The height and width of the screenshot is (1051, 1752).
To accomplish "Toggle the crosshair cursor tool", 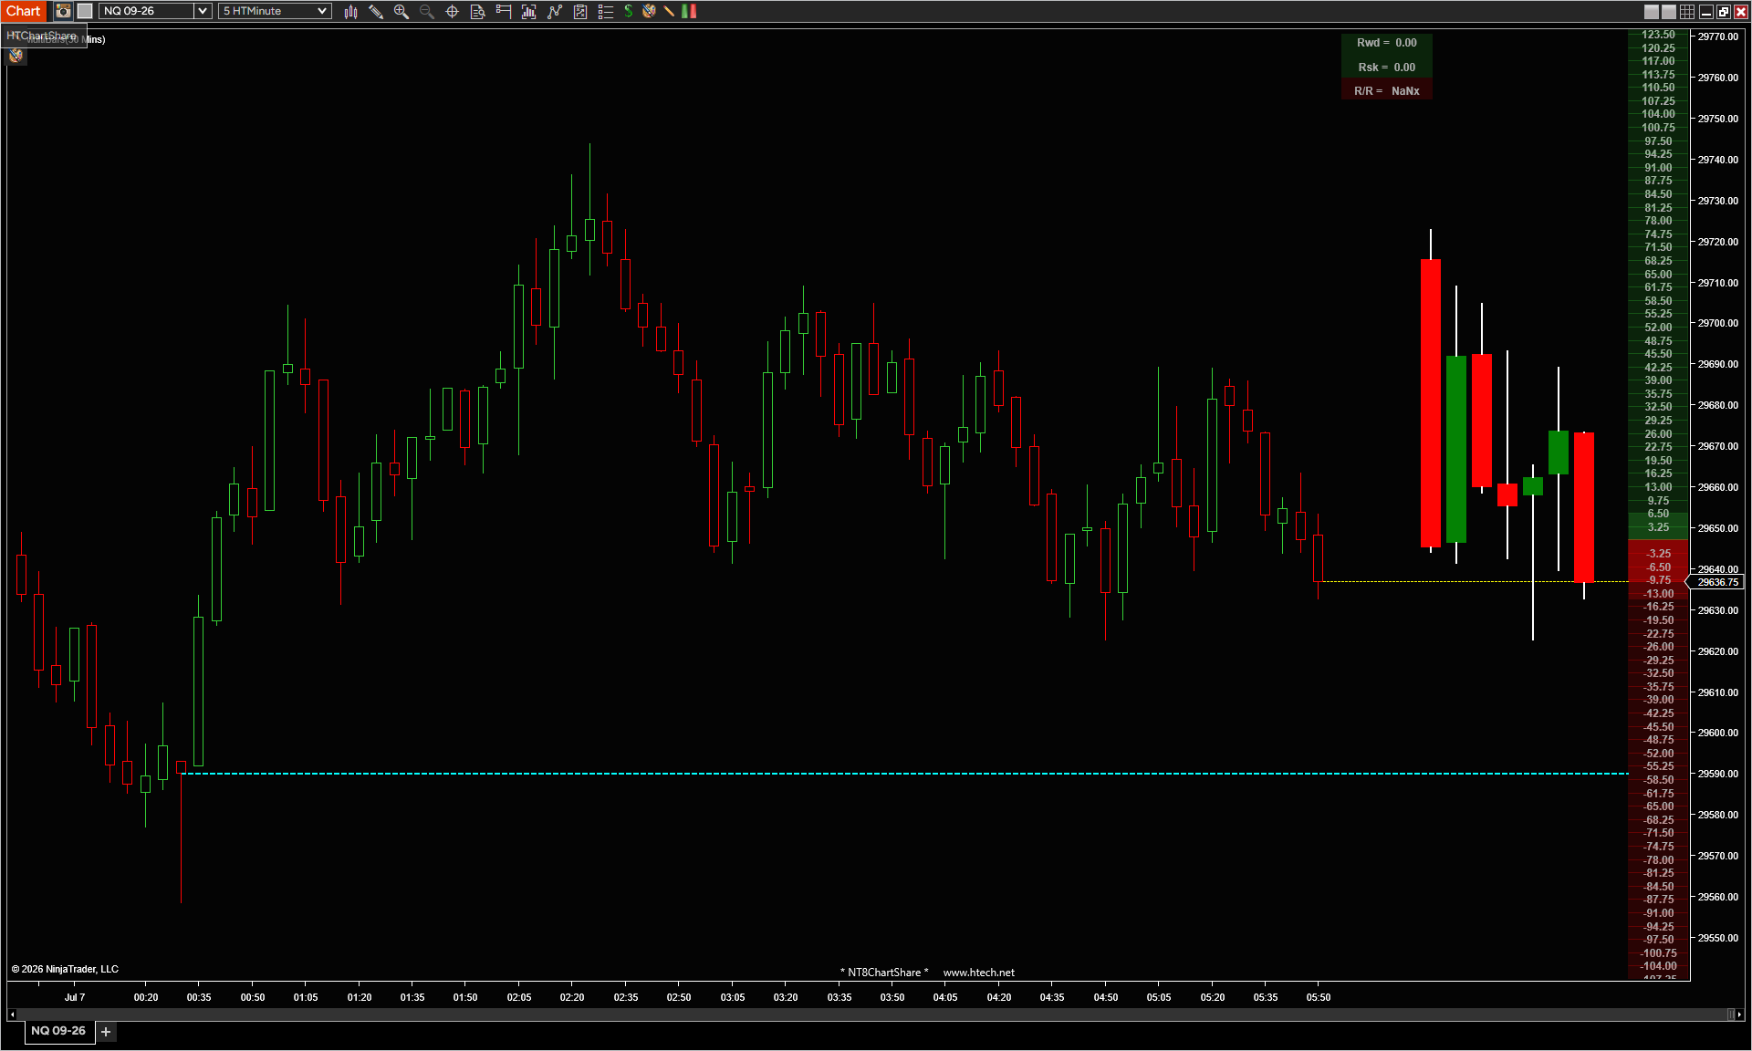I will pos(452,11).
